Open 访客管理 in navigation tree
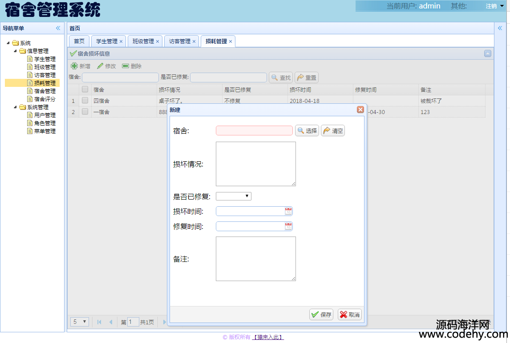Image resolution: width=510 pixels, height=343 pixels. [45, 75]
